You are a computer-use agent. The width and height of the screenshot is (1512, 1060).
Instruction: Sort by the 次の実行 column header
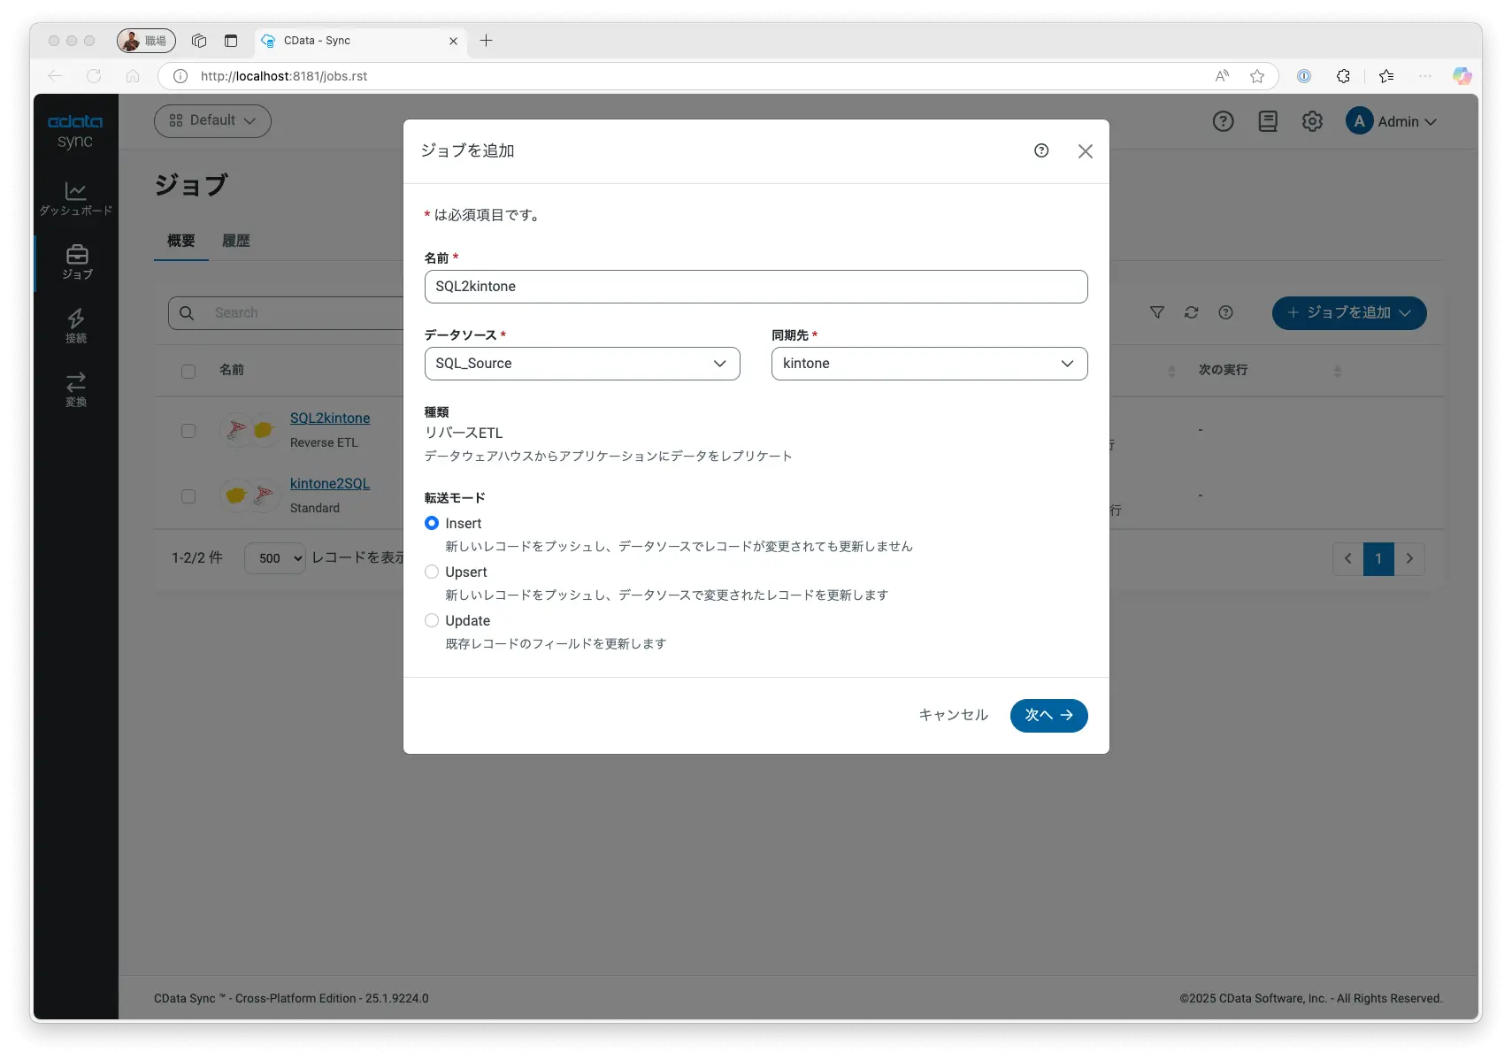[x=1224, y=370]
